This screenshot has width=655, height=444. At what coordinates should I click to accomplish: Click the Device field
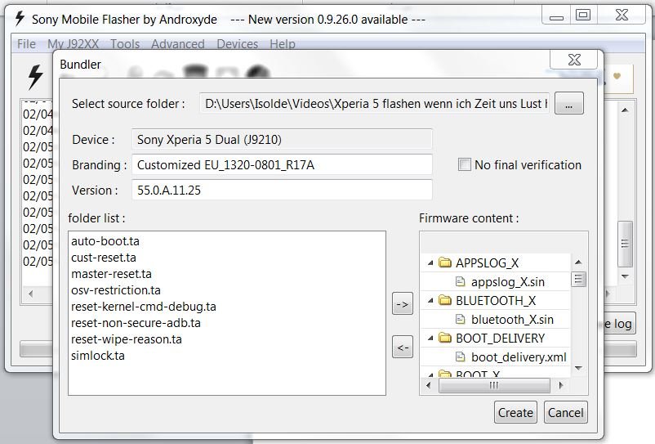pos(282,139)
